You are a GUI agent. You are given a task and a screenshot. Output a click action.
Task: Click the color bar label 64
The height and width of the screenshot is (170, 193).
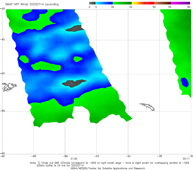click(170, 7)
